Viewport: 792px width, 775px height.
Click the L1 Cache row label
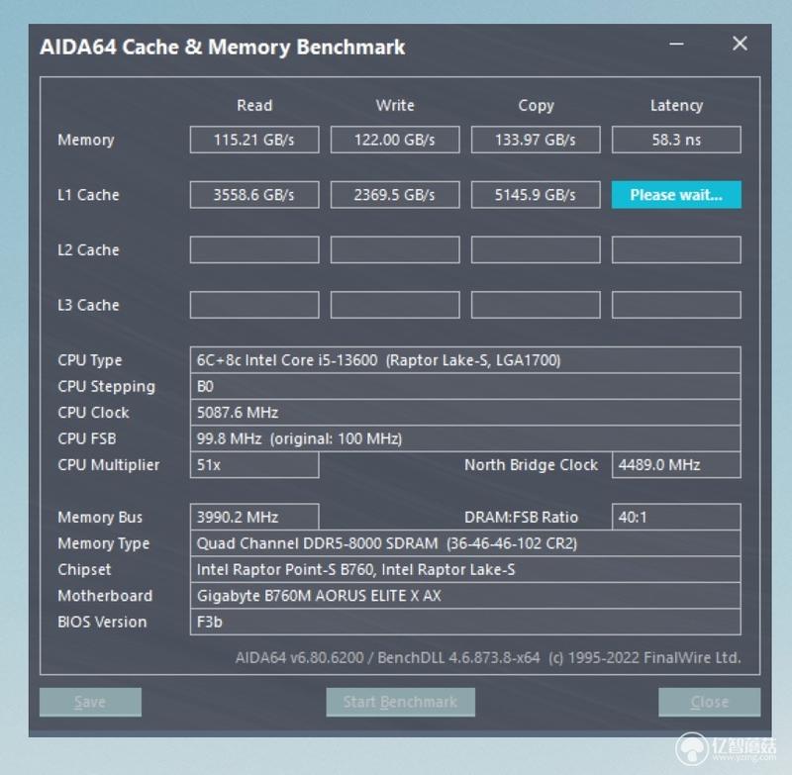coord(88,195)
